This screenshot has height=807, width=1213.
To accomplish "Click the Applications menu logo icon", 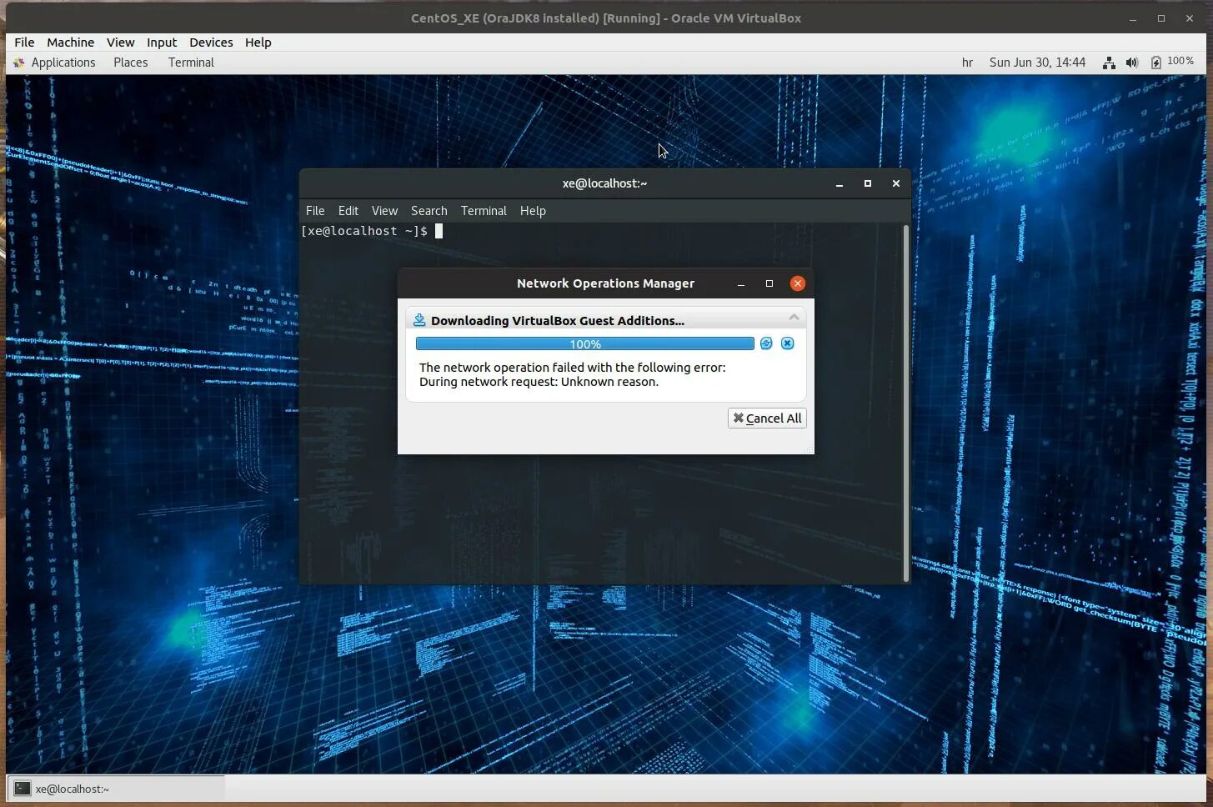I will [18, 63].
